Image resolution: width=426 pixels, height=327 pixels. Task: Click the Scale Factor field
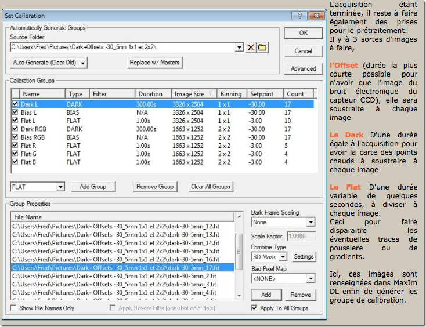[301, 236]
